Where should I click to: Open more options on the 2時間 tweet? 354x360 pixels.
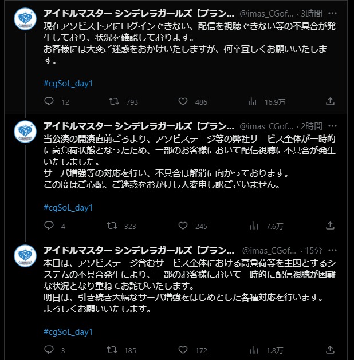coord(332,126)
